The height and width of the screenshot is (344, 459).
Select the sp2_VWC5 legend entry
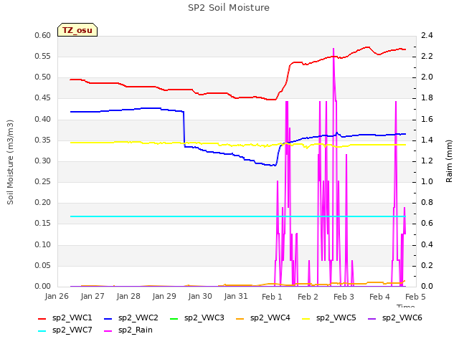coord(329,318)
